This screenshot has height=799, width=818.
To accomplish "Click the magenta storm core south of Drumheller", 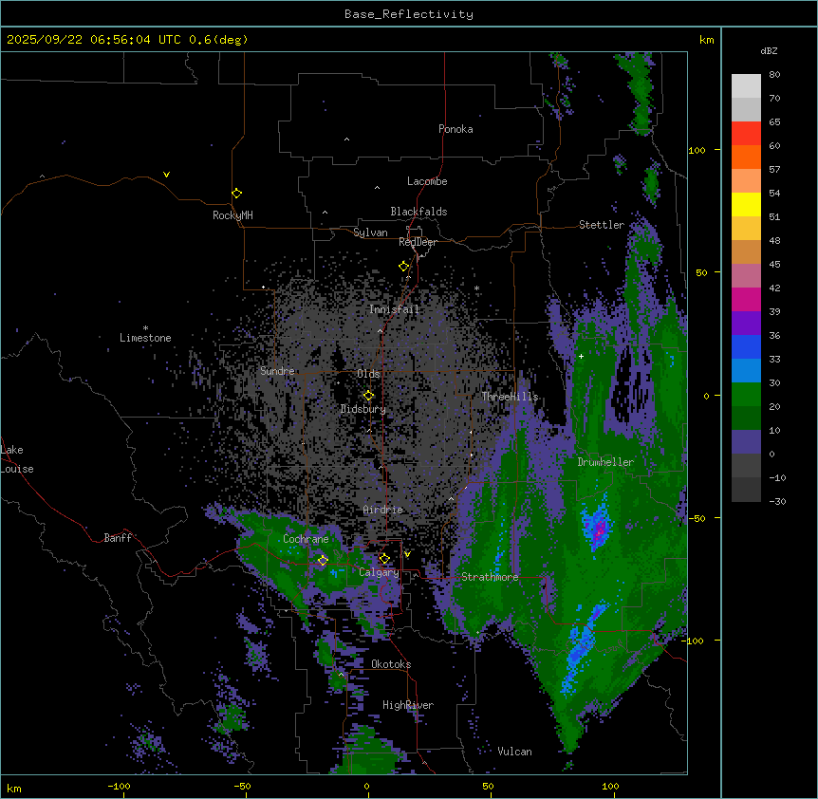I will 598,528.
